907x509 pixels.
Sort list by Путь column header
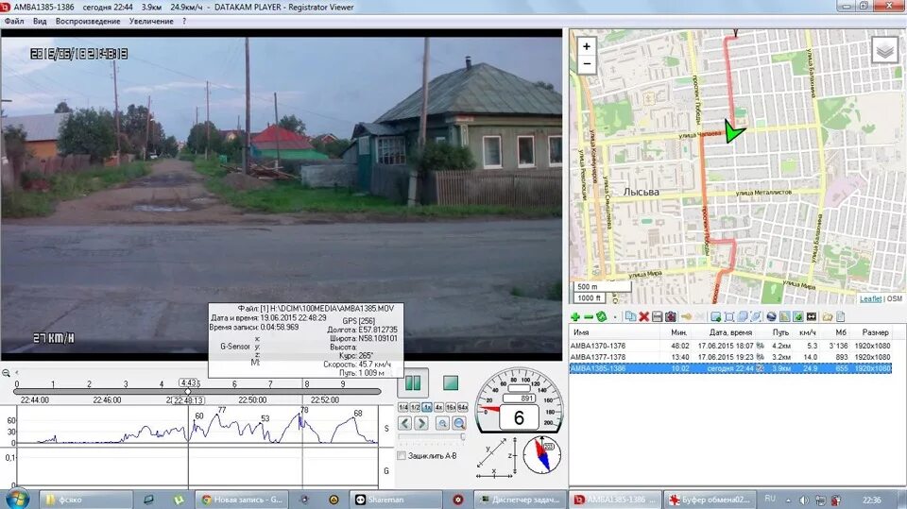[780, 332]
